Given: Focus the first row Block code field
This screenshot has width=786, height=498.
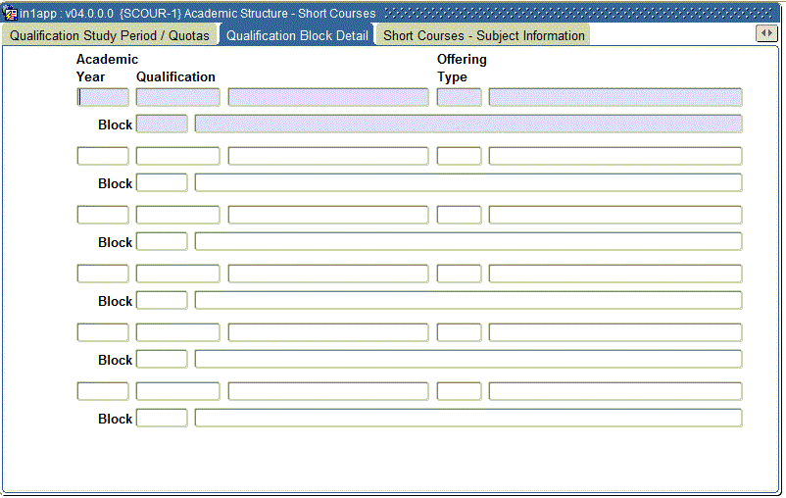Looking at the screenshot, I should [x=162, y=124].
